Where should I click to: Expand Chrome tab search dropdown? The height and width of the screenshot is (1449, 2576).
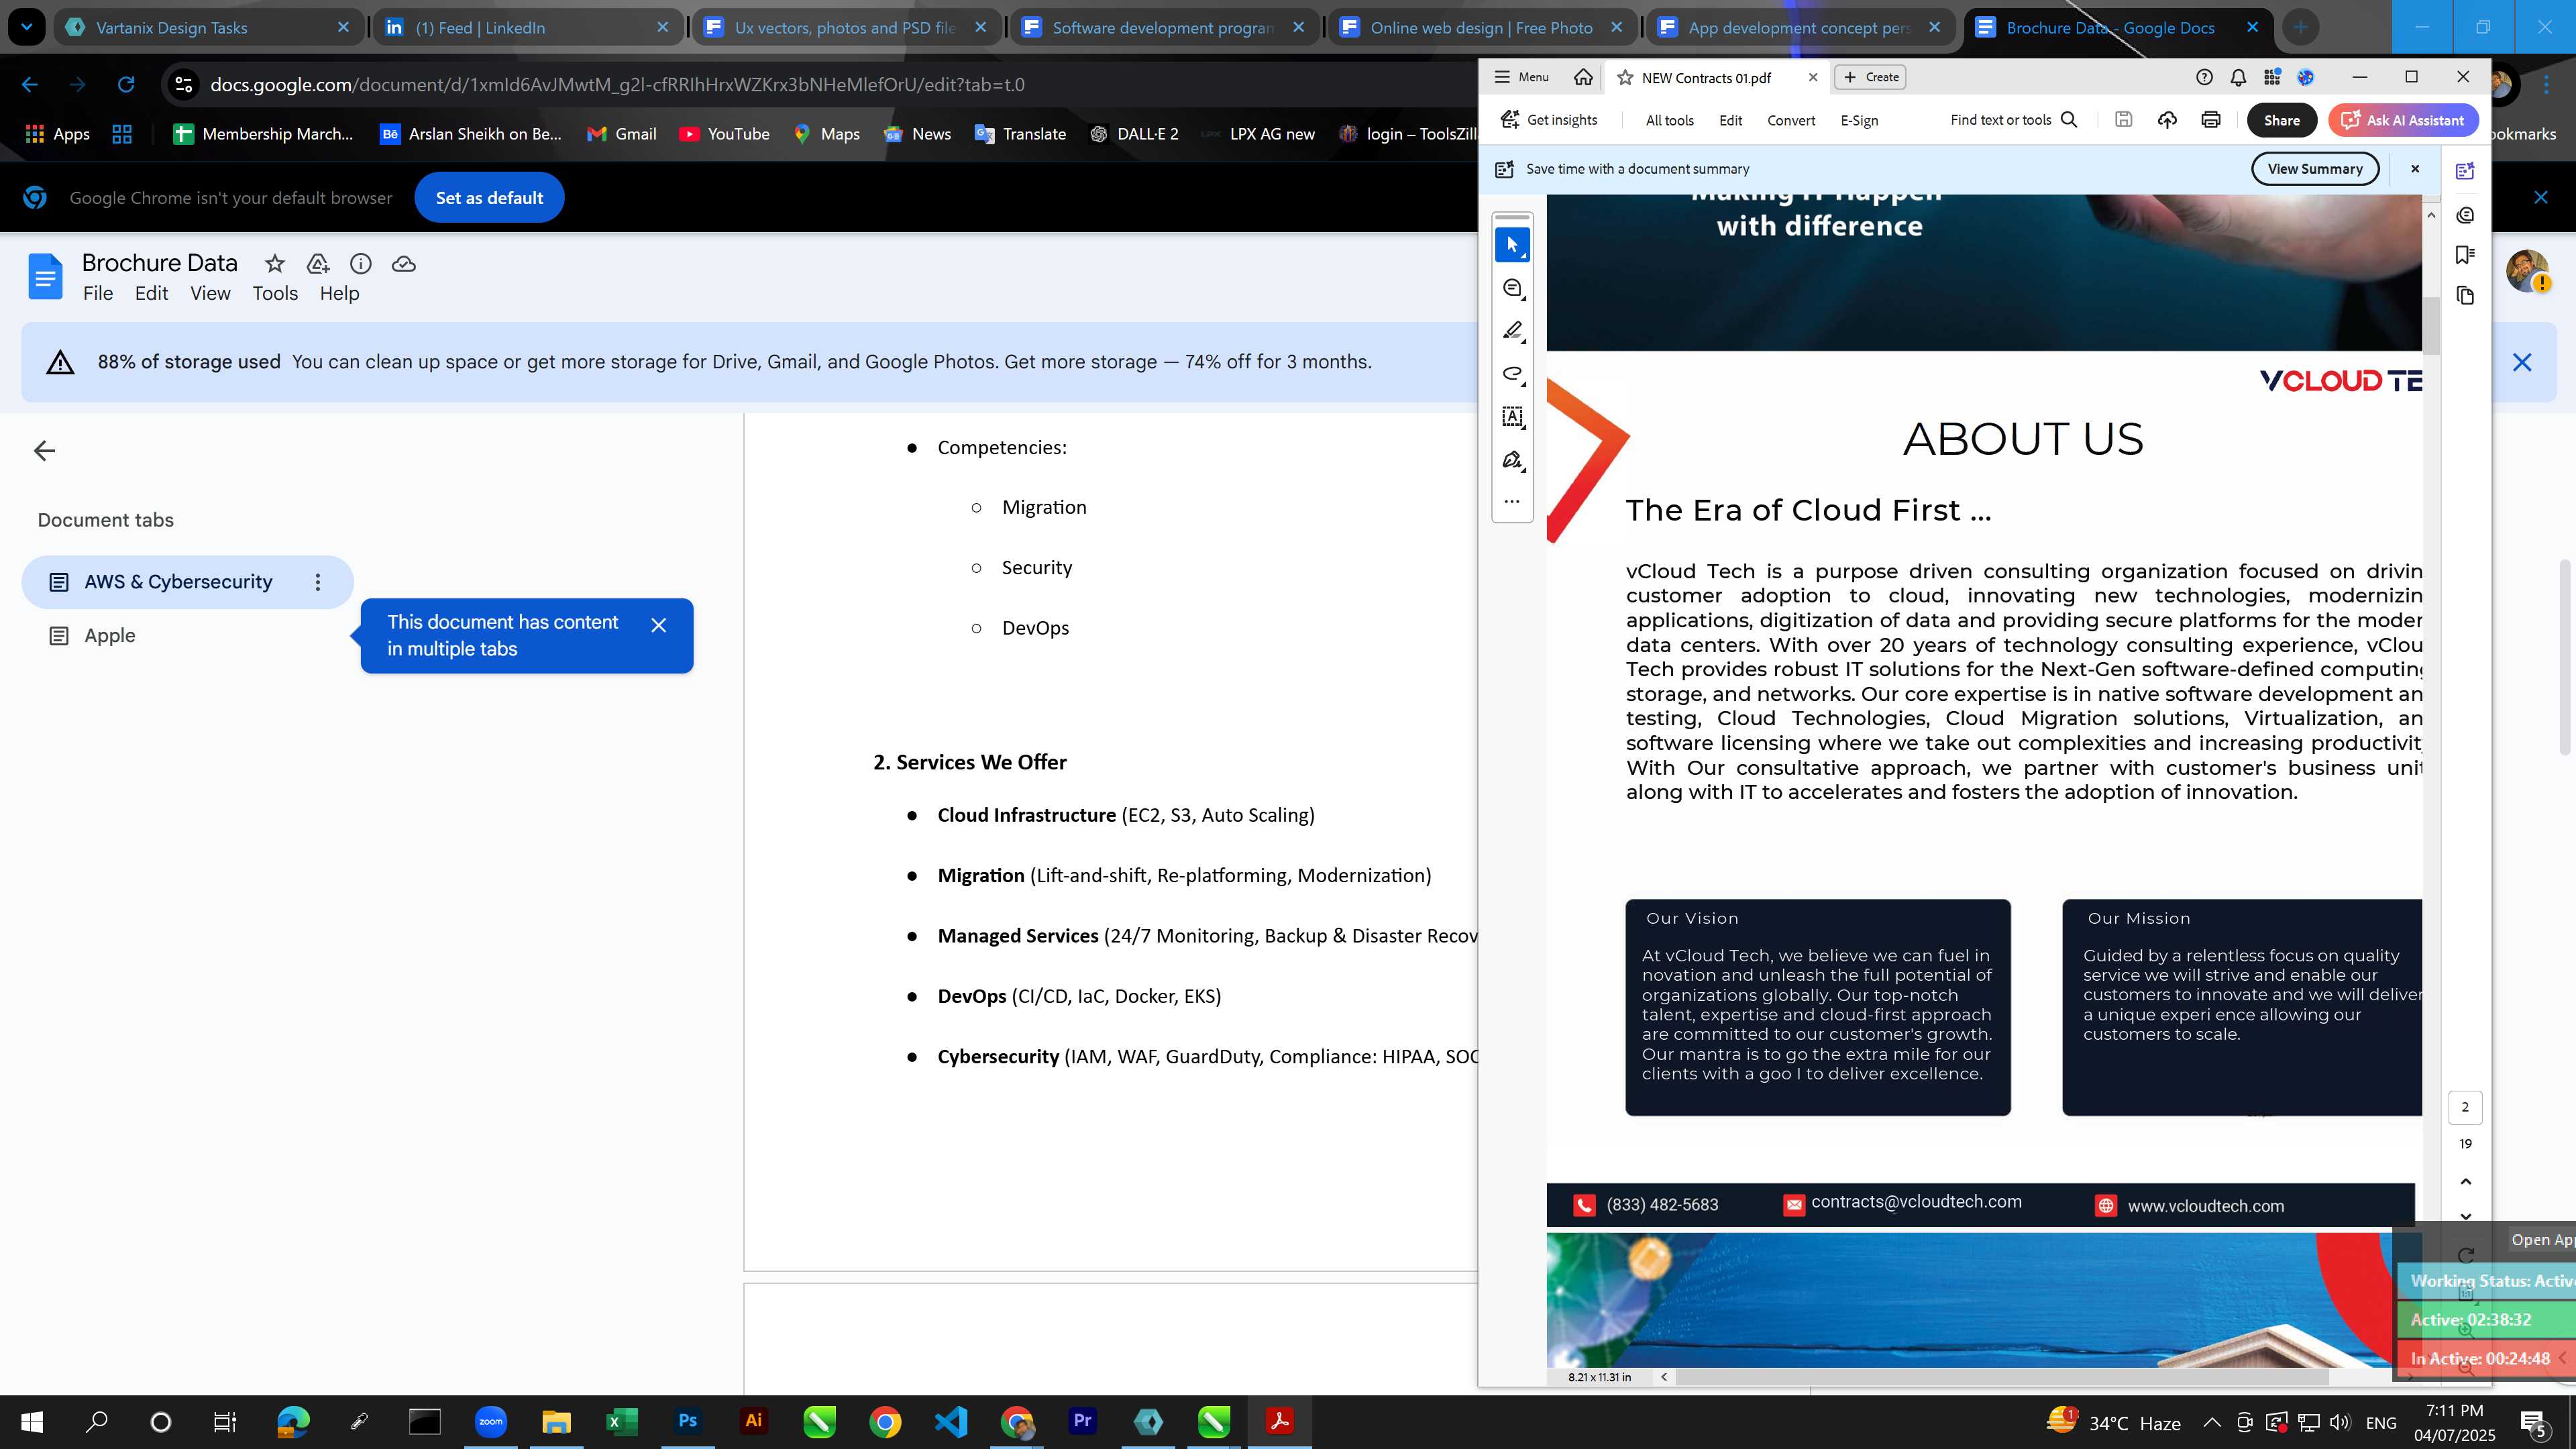pos(26,27)
